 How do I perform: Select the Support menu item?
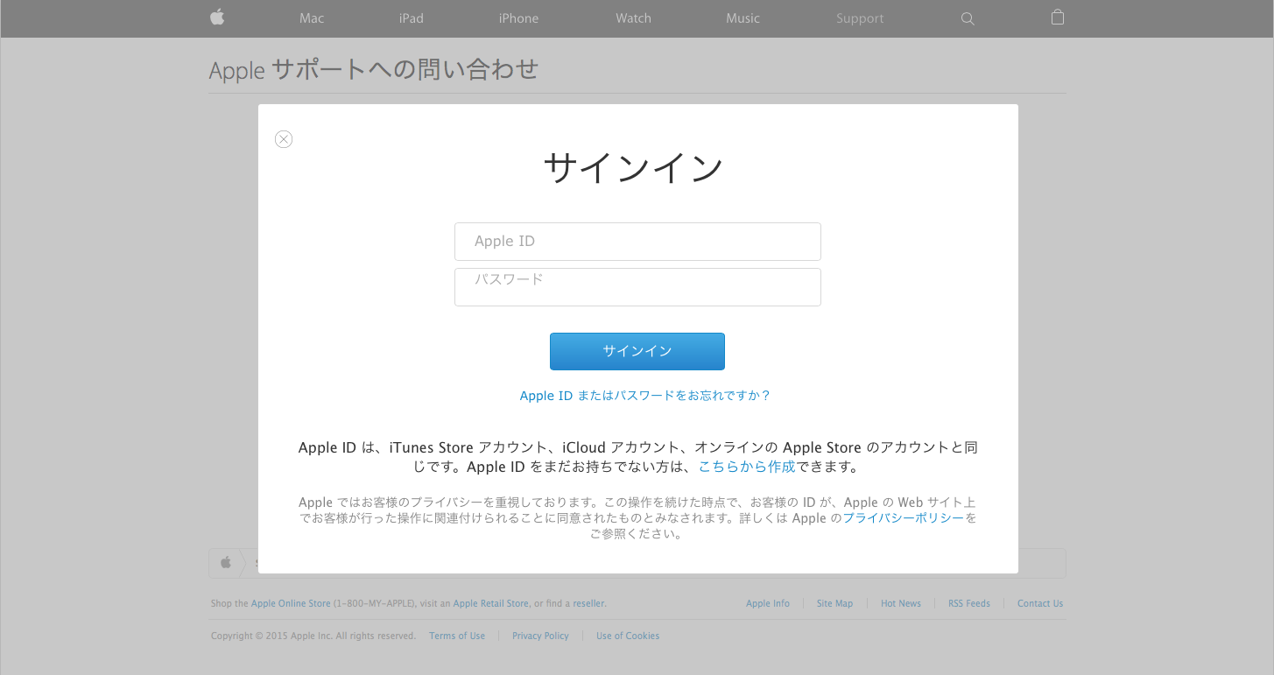[860, 18]
